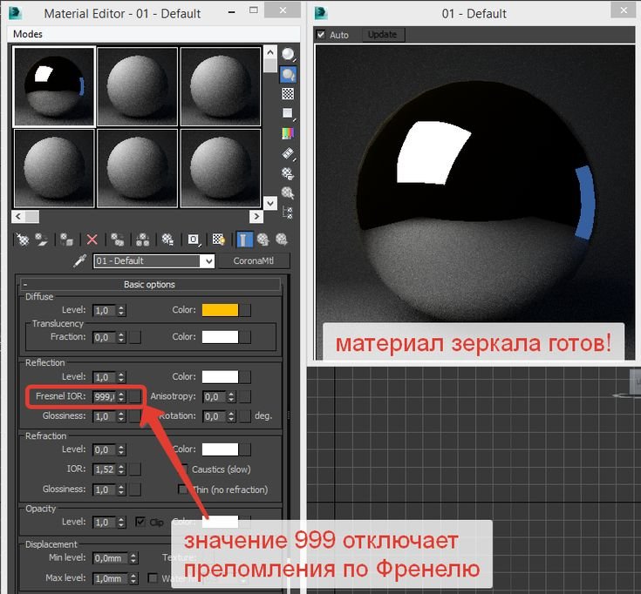Screen dimensions: 641x594
Task: Pick material from object with eyedropper
Action: point(80,261)
